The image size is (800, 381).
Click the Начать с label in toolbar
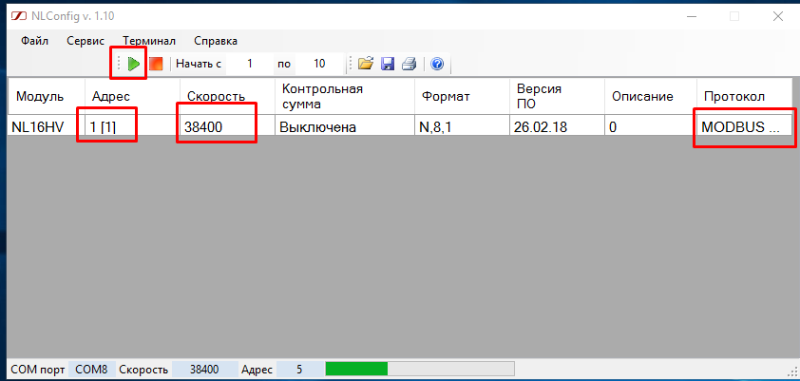click(x=199, y=65)
